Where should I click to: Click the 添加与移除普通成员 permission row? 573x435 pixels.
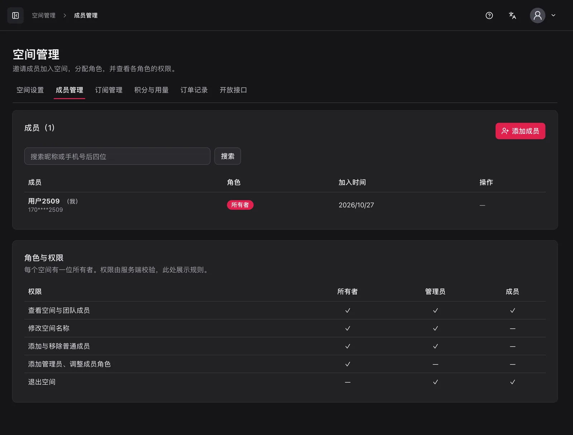click(x=285, y=346)
